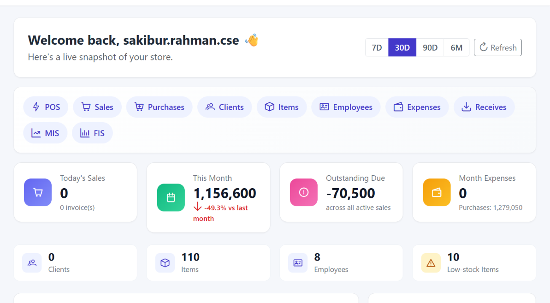This screenshot has width=550, height=303.
Task: Open the Expenses shortcut
Action: (417, 107)
